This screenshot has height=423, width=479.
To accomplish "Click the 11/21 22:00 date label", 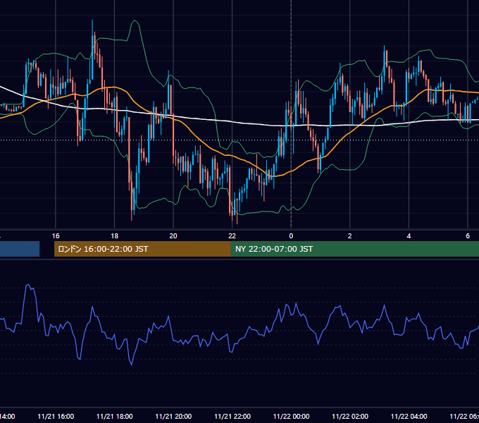I will click(x=232, y=416).
